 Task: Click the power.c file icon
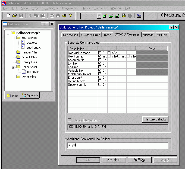point(23,42)
